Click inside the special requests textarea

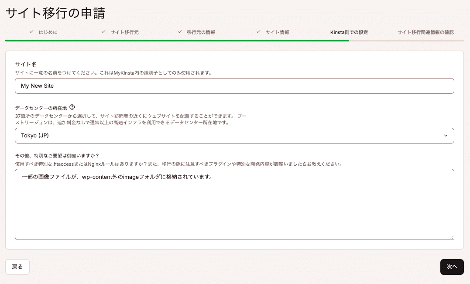(234, 204)
